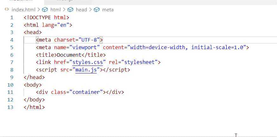
Task: Follow the main.js link in script src
Action: pos(86,70)
